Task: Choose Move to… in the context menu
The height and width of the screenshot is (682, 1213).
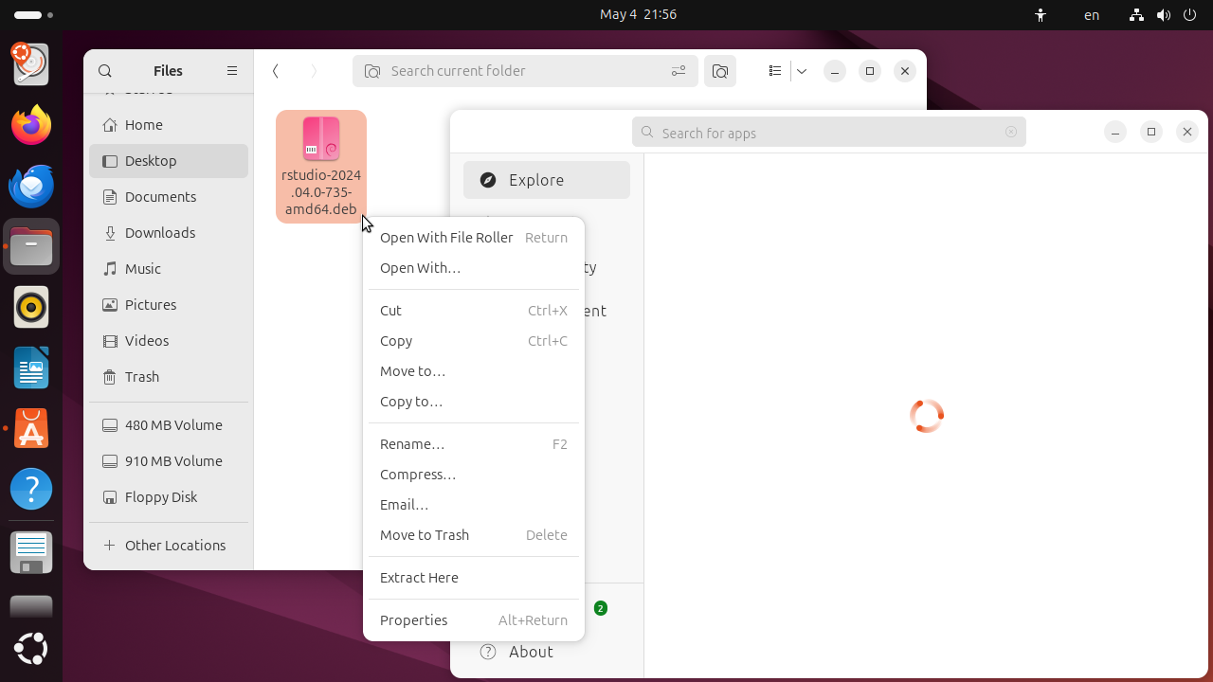Action: point(474,371)
